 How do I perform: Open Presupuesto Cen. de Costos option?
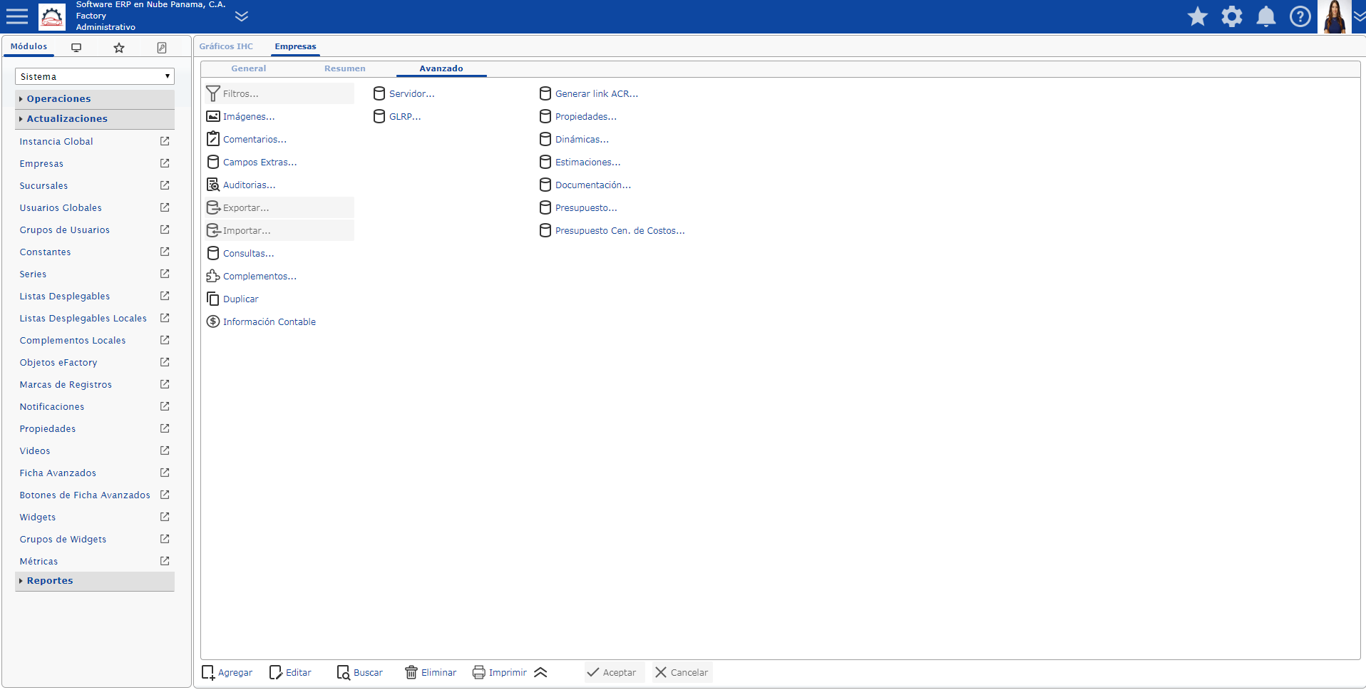point(612,230)
